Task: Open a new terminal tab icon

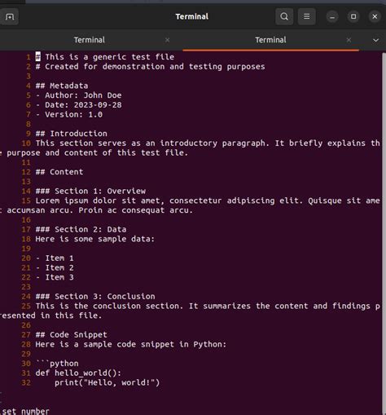Action: pos(10,16)
